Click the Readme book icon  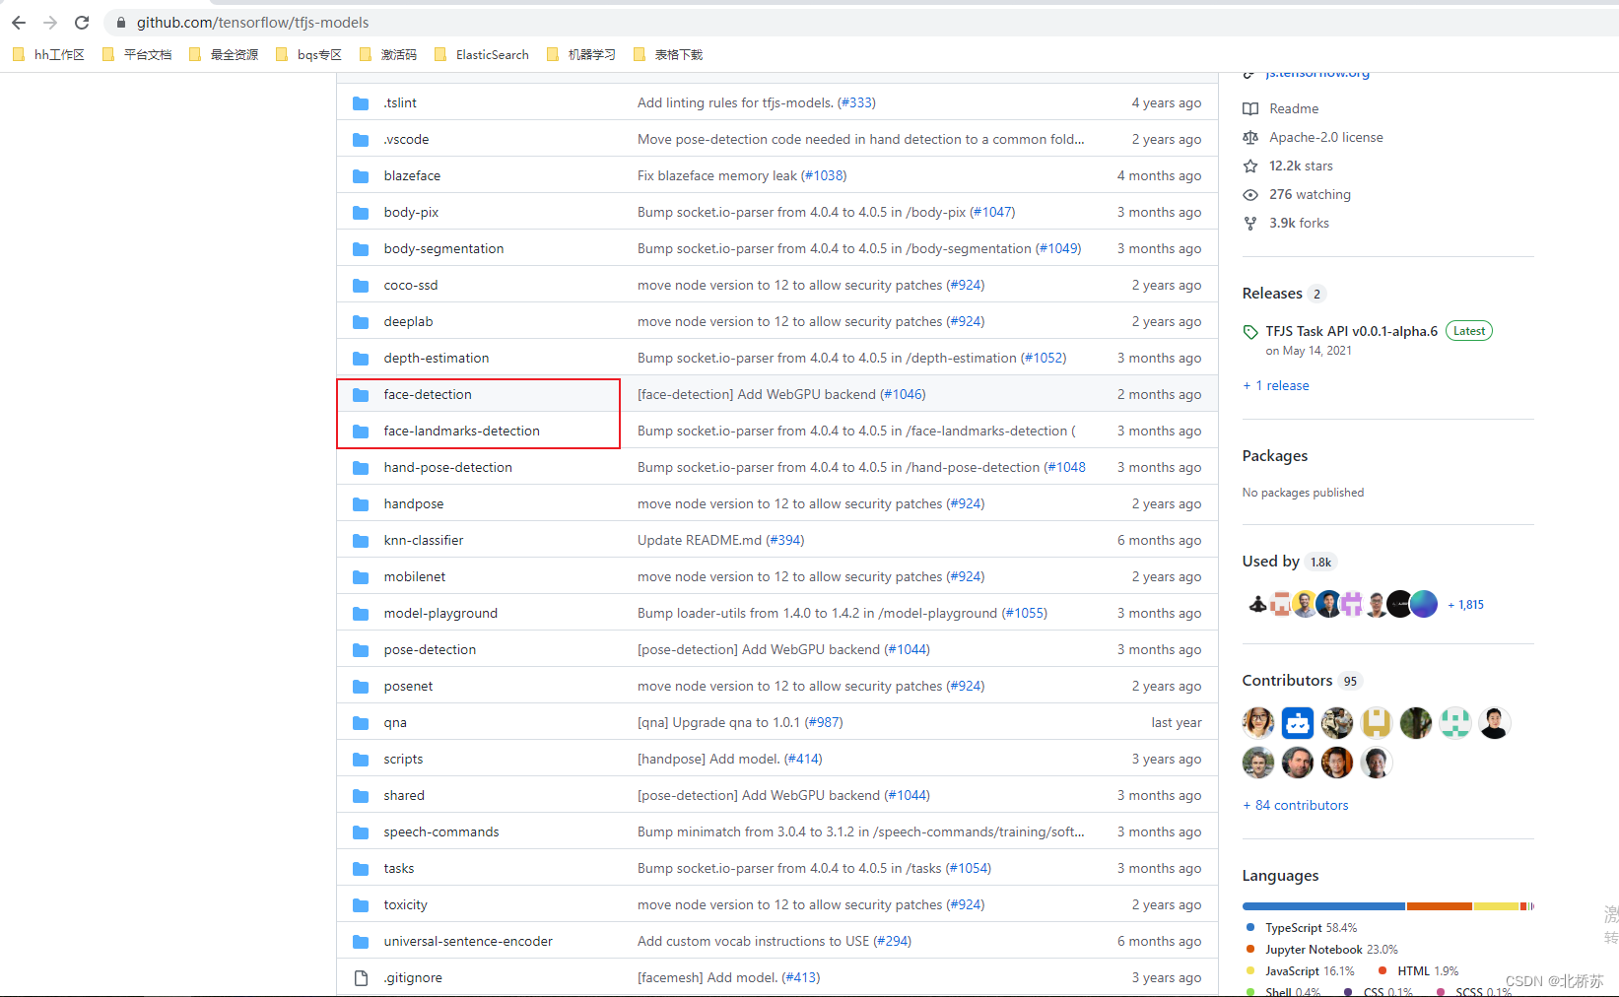[x=1250, y=108]
